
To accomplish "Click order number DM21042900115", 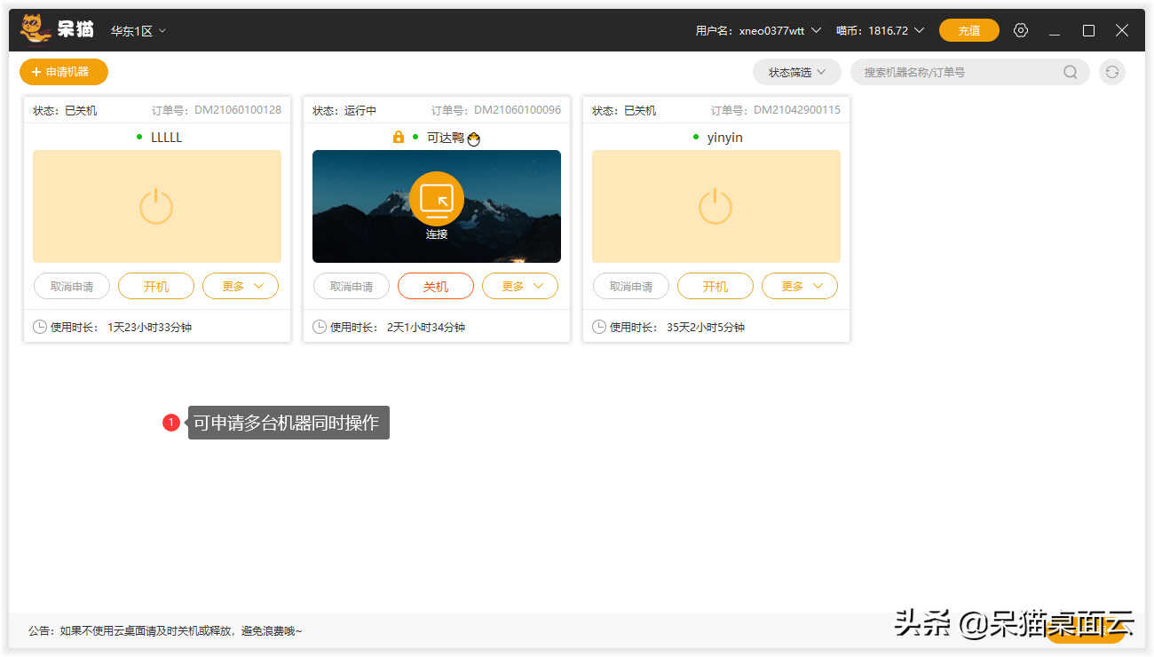I will click(797, 110).
